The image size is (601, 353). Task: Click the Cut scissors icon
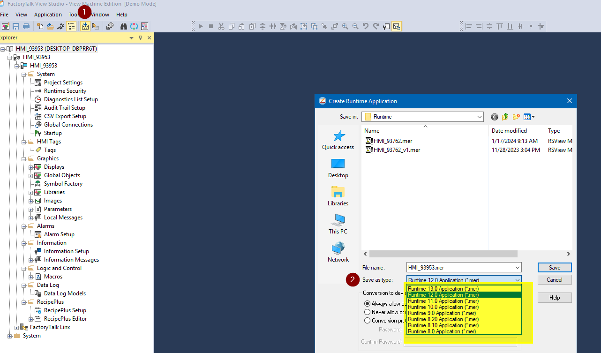[221, 26]
